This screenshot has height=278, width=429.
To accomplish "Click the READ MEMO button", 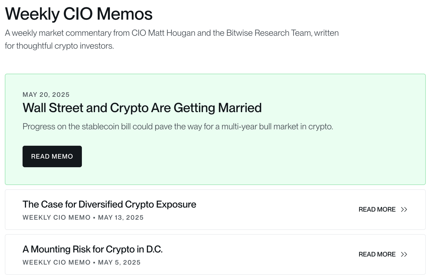I will pyautogui.click(x=52, y=156).
